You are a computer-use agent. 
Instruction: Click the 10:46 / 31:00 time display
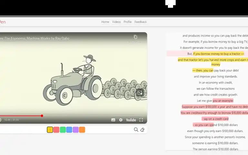[x=12, y=120]
